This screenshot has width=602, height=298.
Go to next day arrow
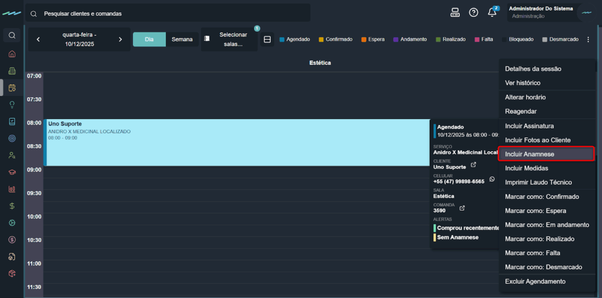pos(121,39)
